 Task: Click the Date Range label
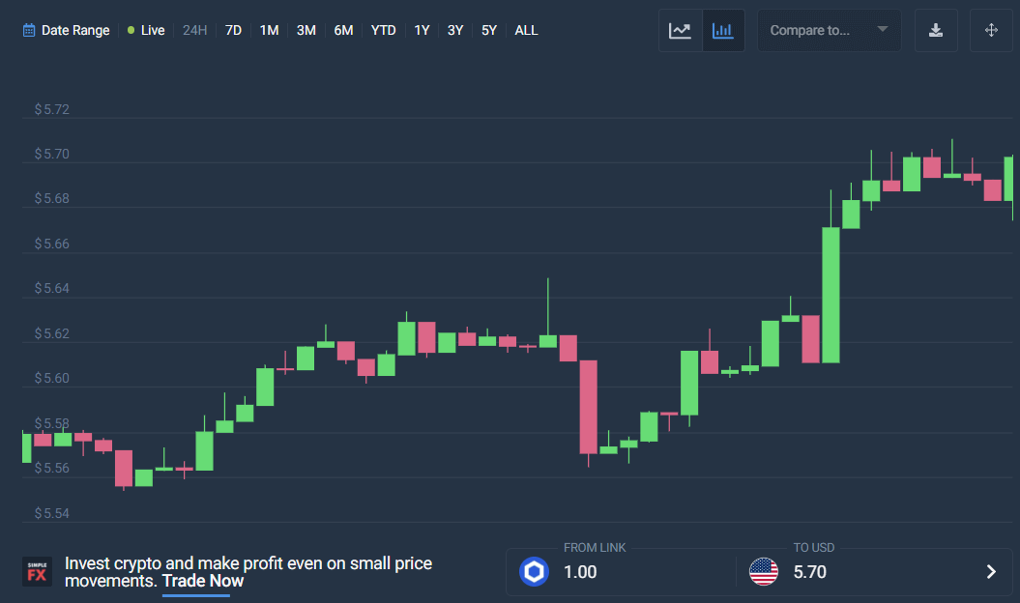point(75,31)
